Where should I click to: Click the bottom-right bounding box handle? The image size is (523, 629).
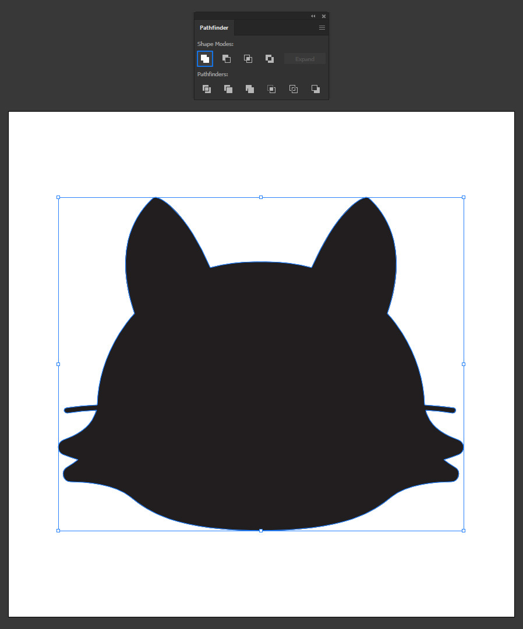tap(464, 531)
